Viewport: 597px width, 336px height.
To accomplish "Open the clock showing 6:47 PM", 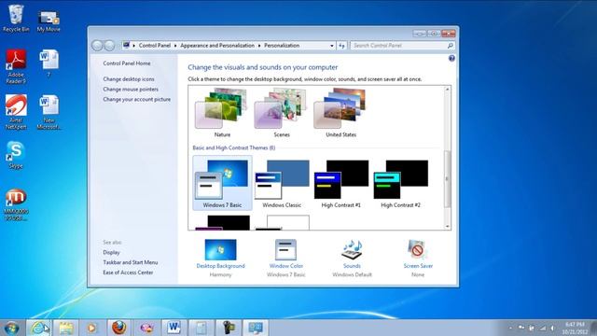I will click(x=575, y=328).
